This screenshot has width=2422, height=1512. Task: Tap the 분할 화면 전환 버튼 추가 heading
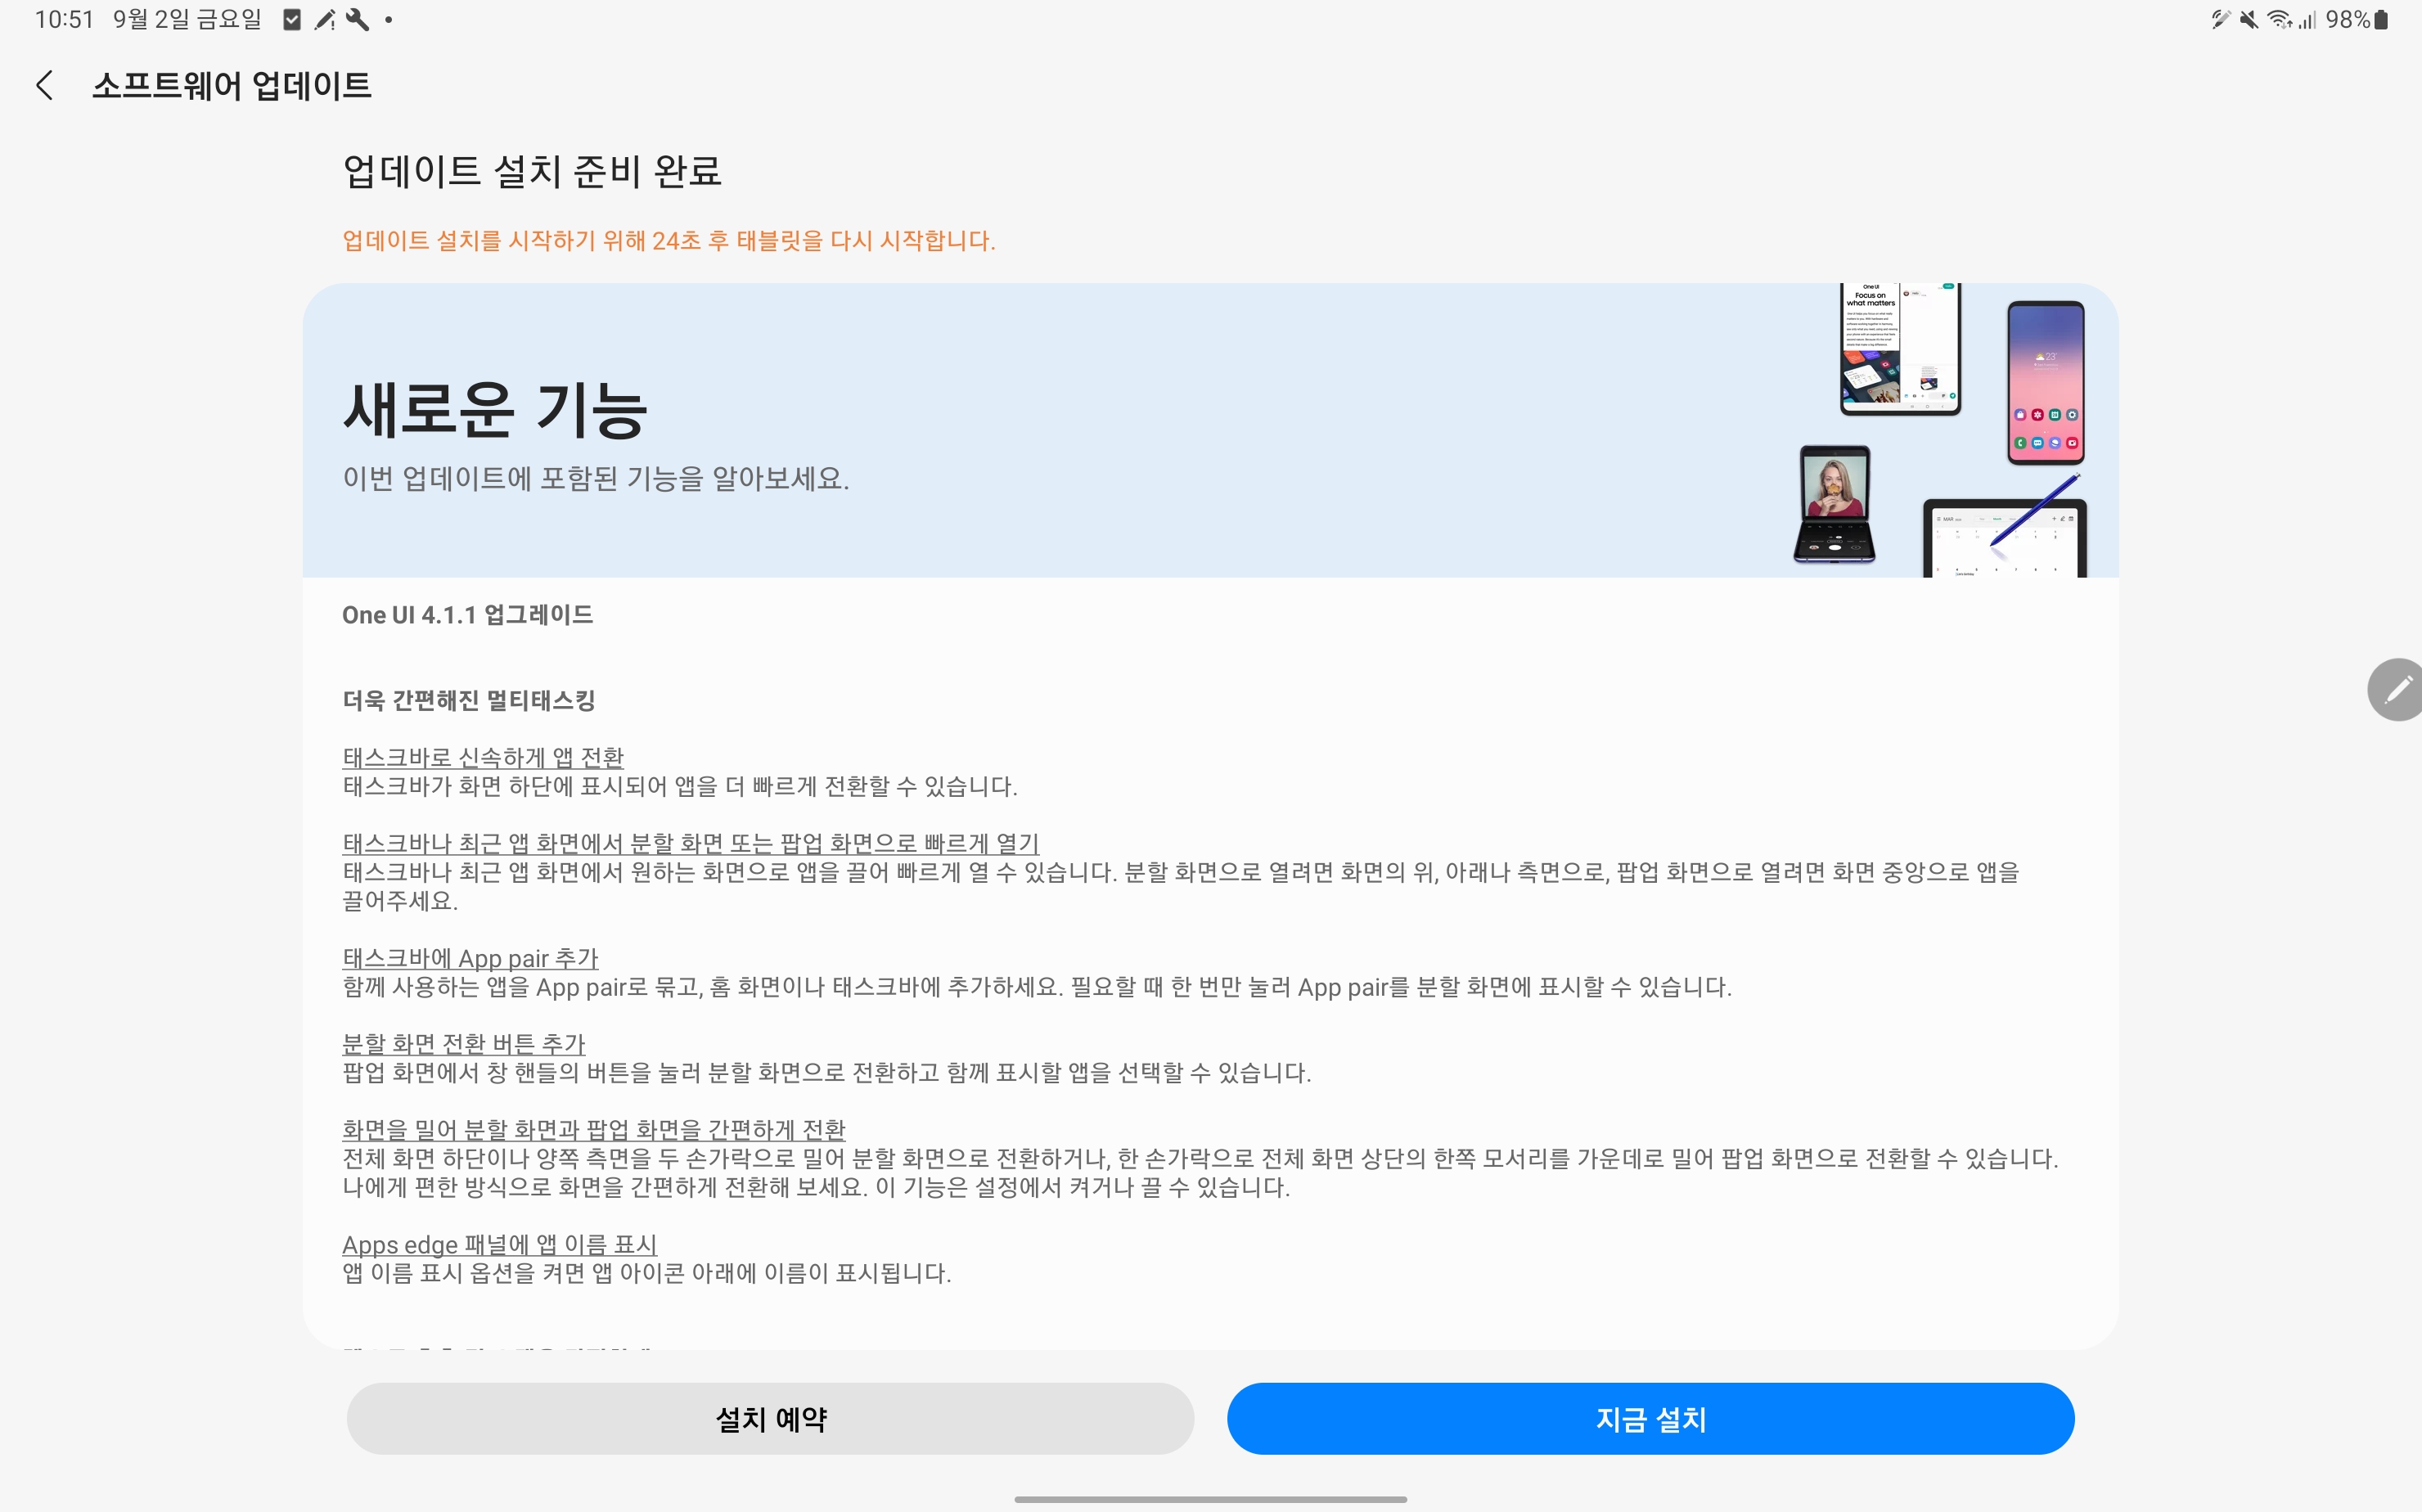coord(463,1043)
